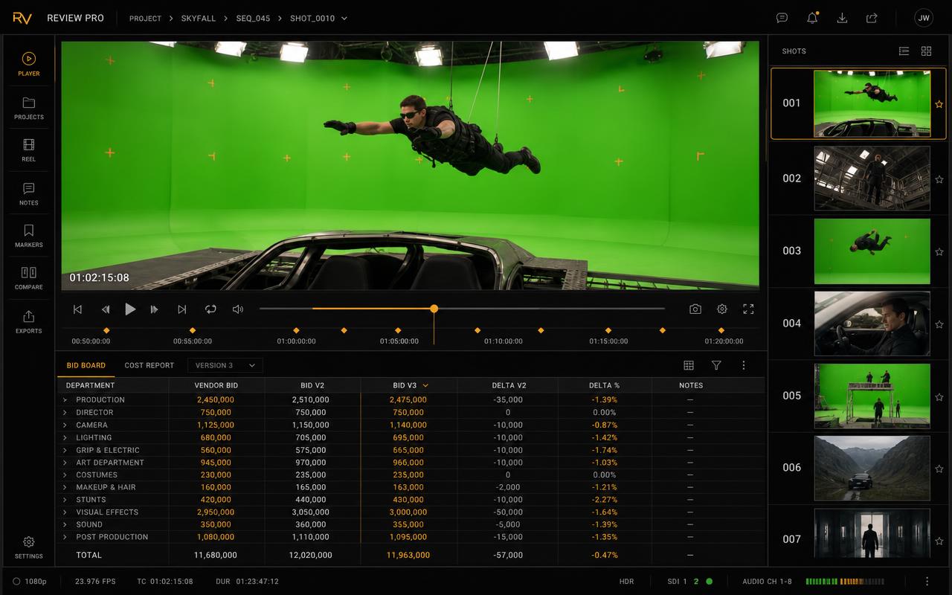Sort by Delta % column header
This screenshot has width=952, height=595.
point(604,385)
